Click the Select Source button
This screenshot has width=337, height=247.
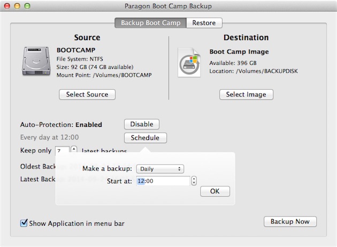tap(87, 95)
